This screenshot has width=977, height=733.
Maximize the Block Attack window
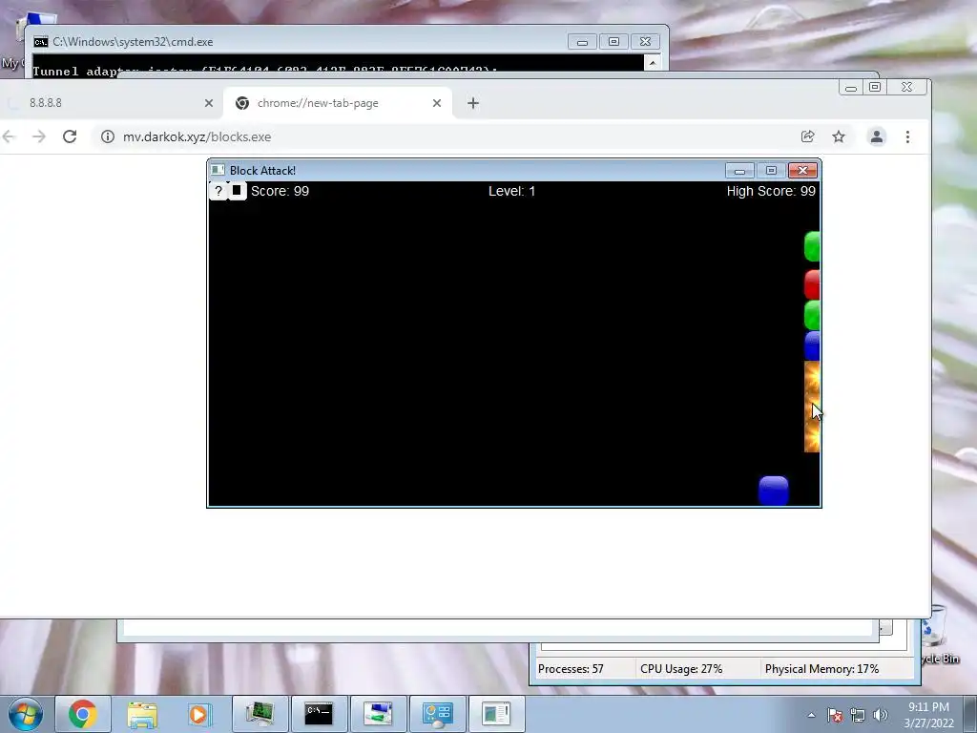tap(771, 171)
